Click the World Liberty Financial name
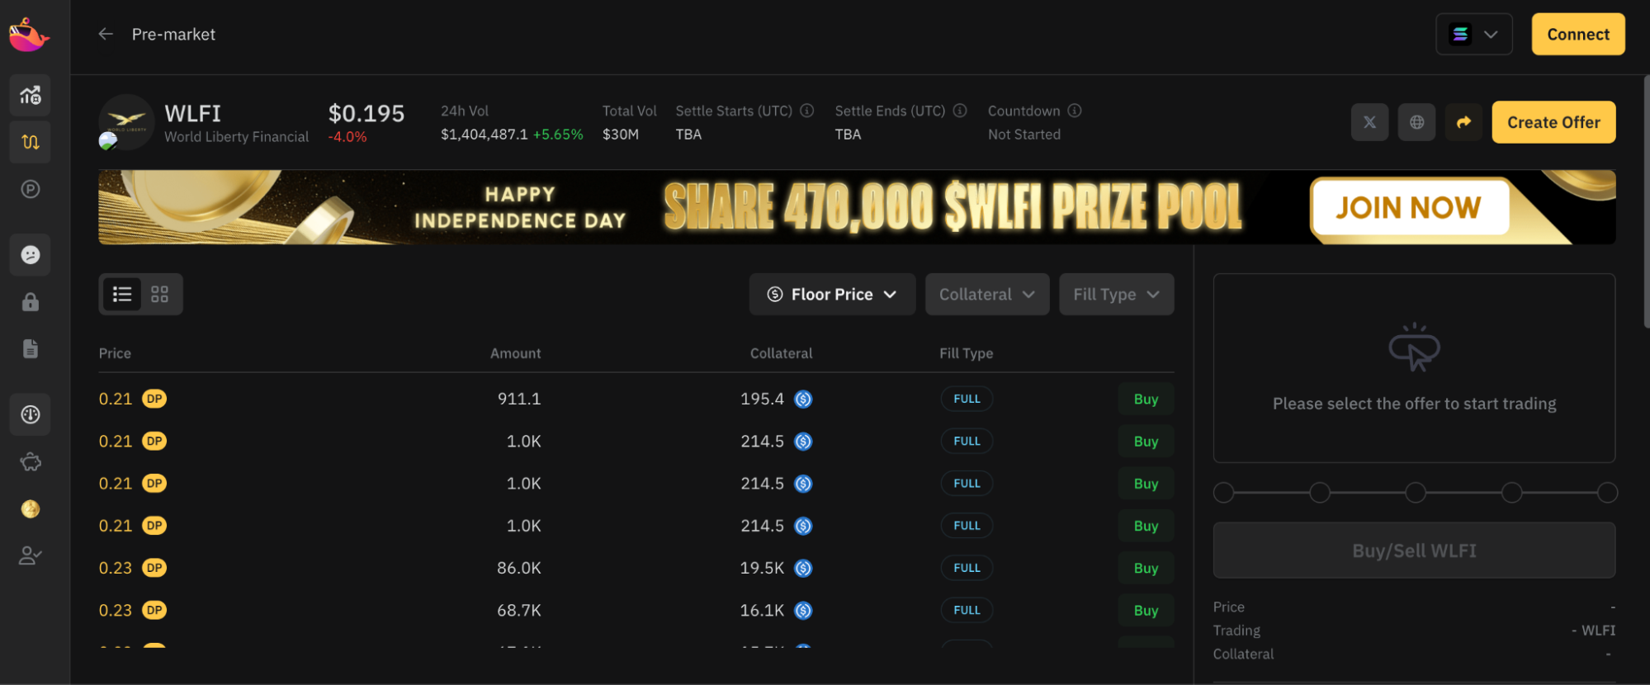This screenshot has height=685, width=1650. (x=237, y=137)
